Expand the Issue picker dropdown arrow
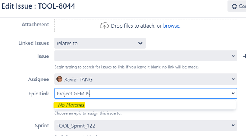 [233, 56]
